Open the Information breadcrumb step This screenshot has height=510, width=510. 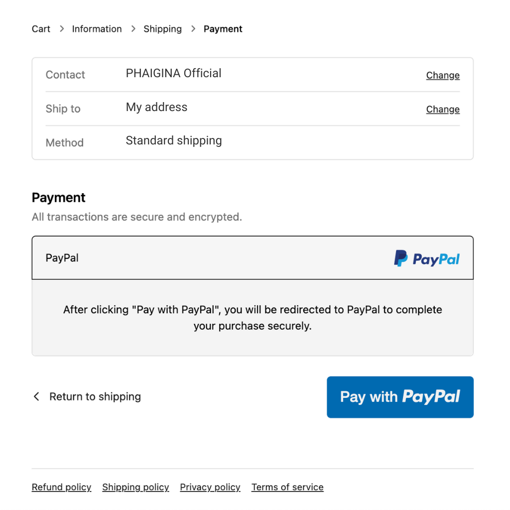click(97, 29)
